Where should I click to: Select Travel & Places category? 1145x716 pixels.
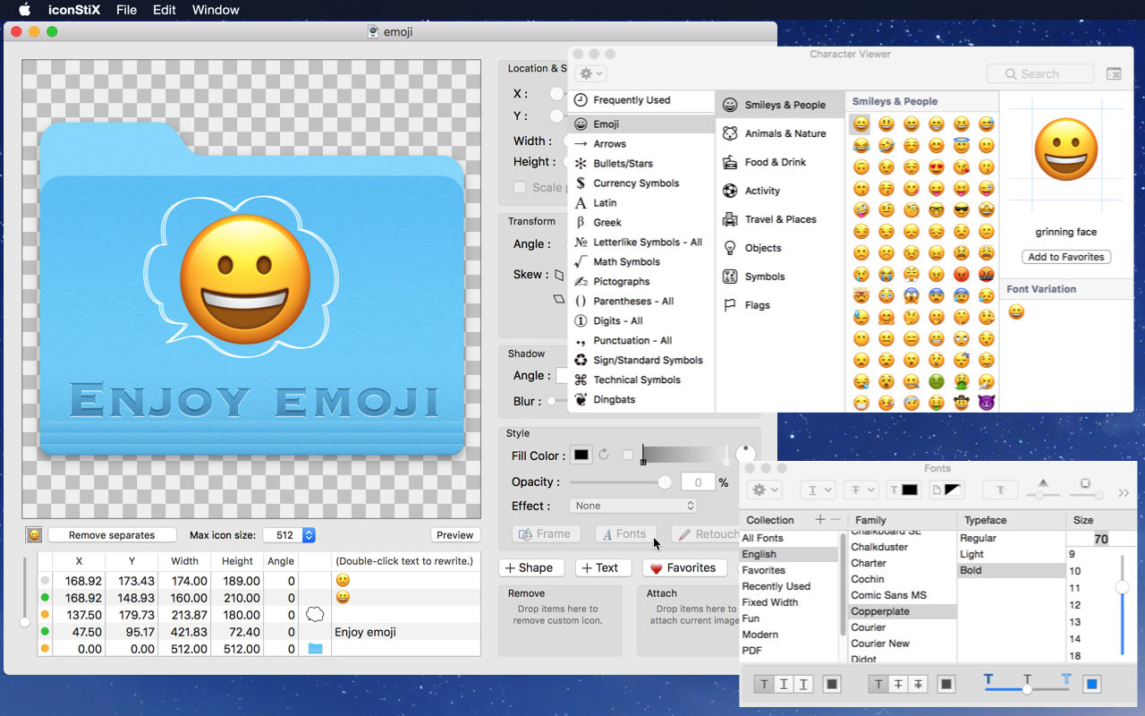[x=780, y=219]
